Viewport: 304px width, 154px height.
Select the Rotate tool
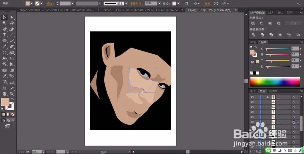pyautogui.click(x=5, y=52)
